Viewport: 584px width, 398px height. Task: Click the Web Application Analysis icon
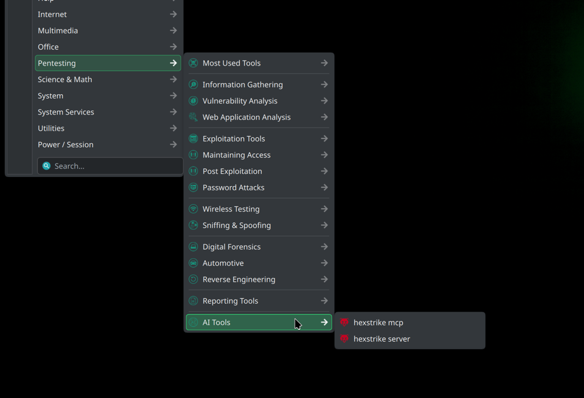[193, 117]
